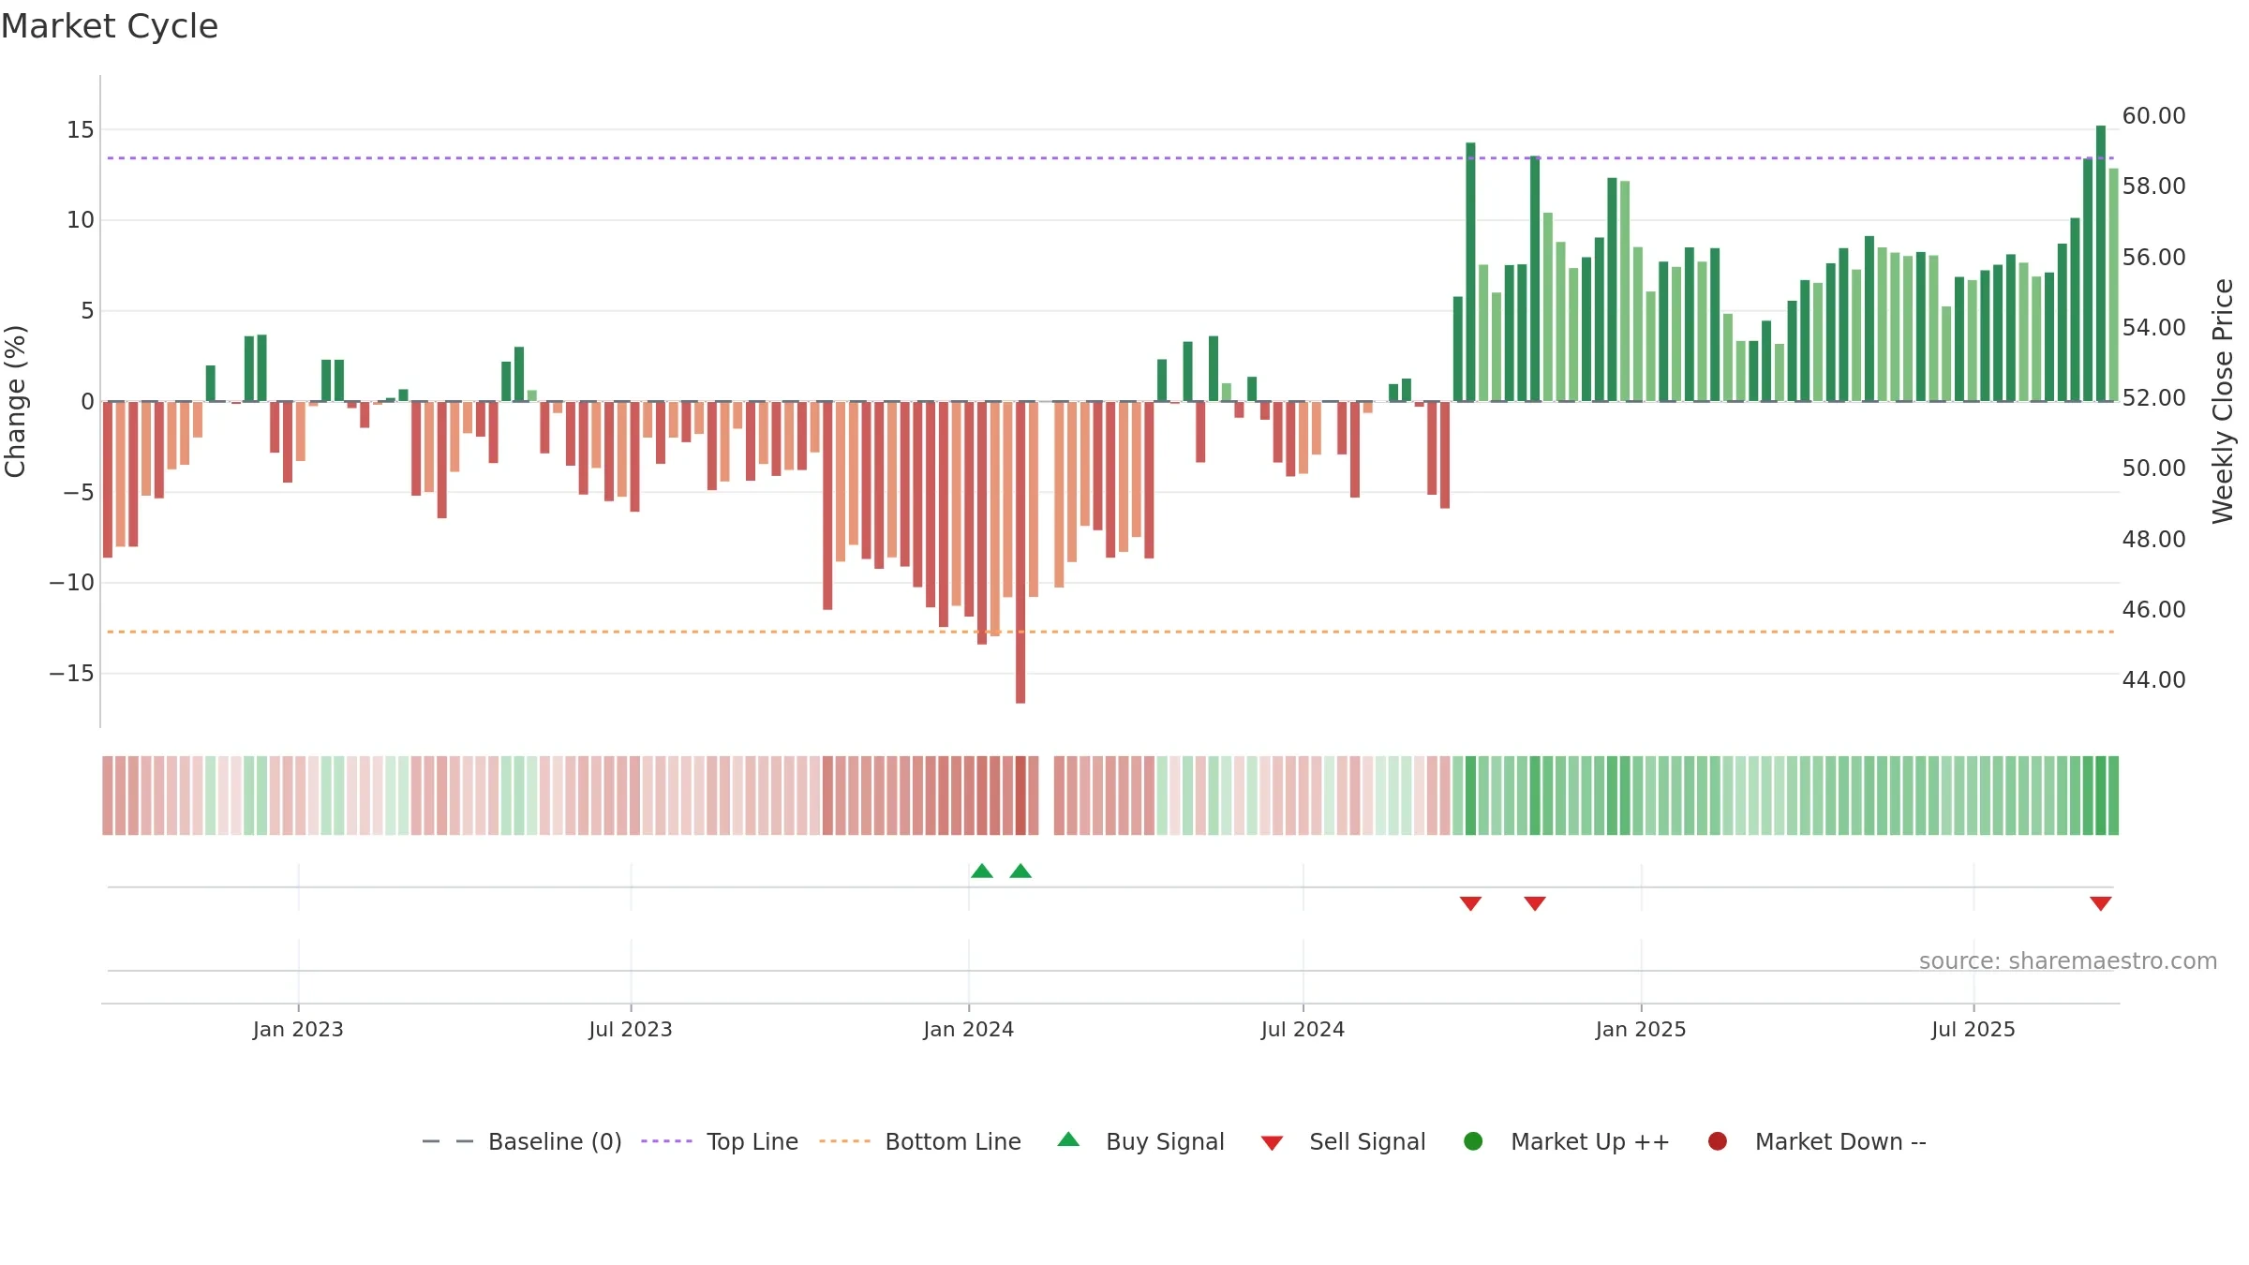Click the green Market Up circle in legend
Screen dimensions: 2249x1265
coord(1473,1141)
